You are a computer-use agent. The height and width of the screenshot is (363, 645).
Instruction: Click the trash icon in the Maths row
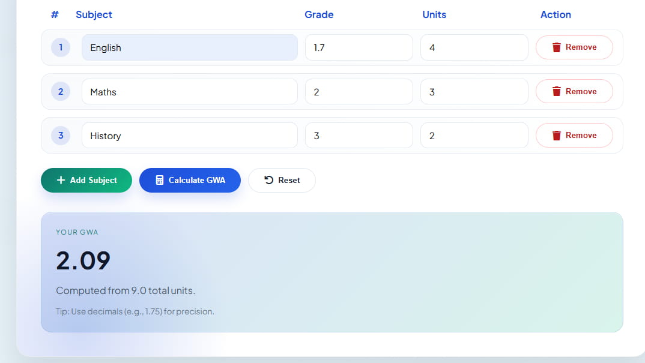pos(558,91)
